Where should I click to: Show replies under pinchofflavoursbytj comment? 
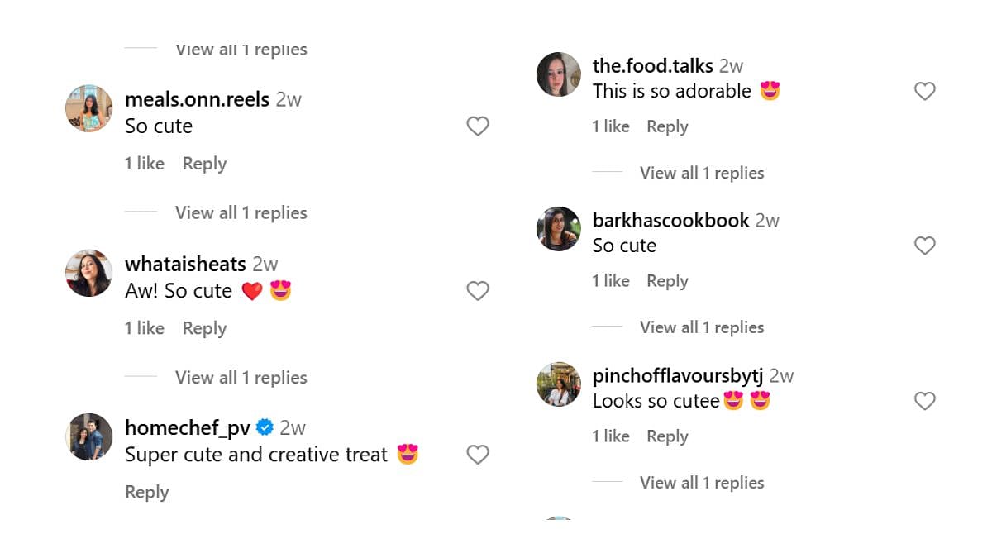pos(701,483)
